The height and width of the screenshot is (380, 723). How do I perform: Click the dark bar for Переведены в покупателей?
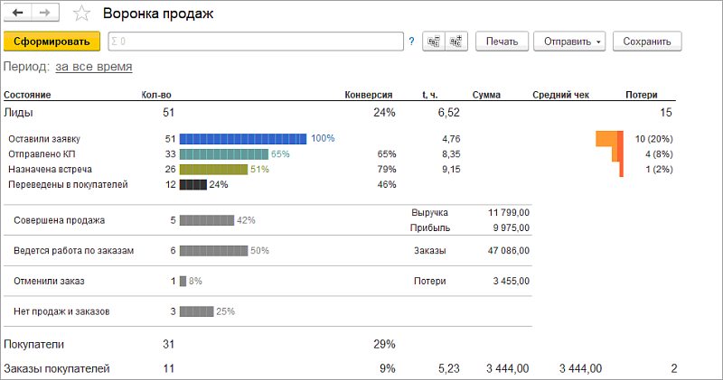point(193,185)
